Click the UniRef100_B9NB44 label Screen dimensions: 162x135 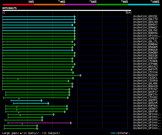pyautogui.click(x=145, y=44)
